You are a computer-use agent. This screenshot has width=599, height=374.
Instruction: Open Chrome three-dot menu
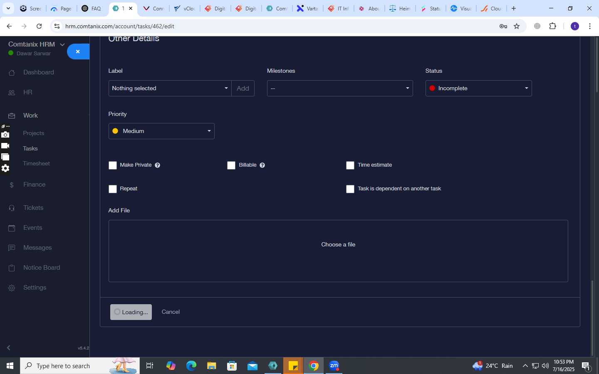tap(590, 26)
